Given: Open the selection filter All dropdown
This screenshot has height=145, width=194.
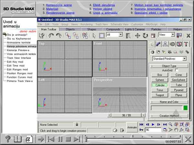Looking at the screenshot, I should click(121, 34).
